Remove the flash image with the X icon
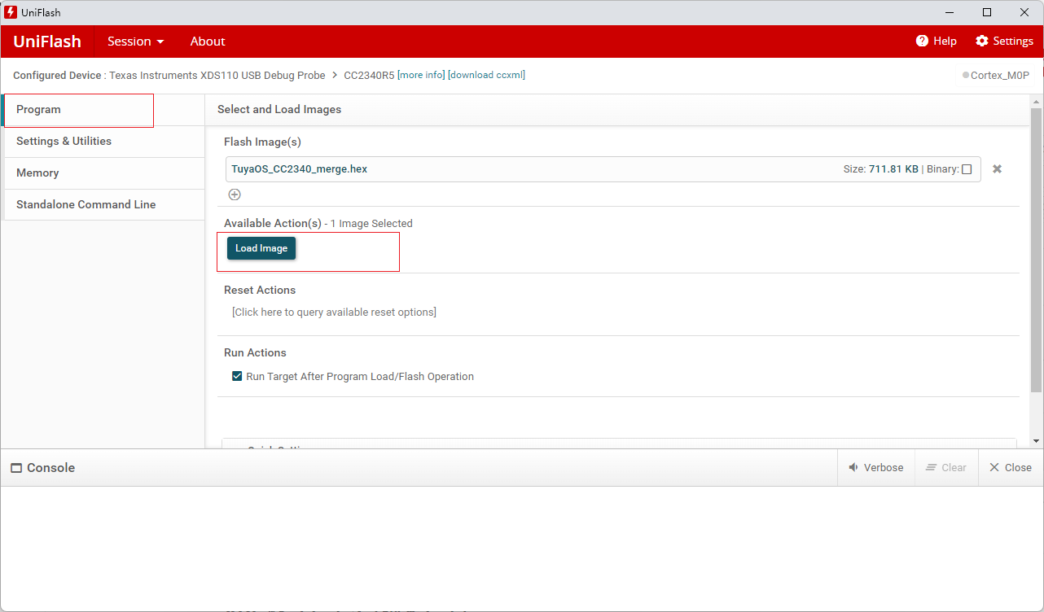 [x=997, y=169]
